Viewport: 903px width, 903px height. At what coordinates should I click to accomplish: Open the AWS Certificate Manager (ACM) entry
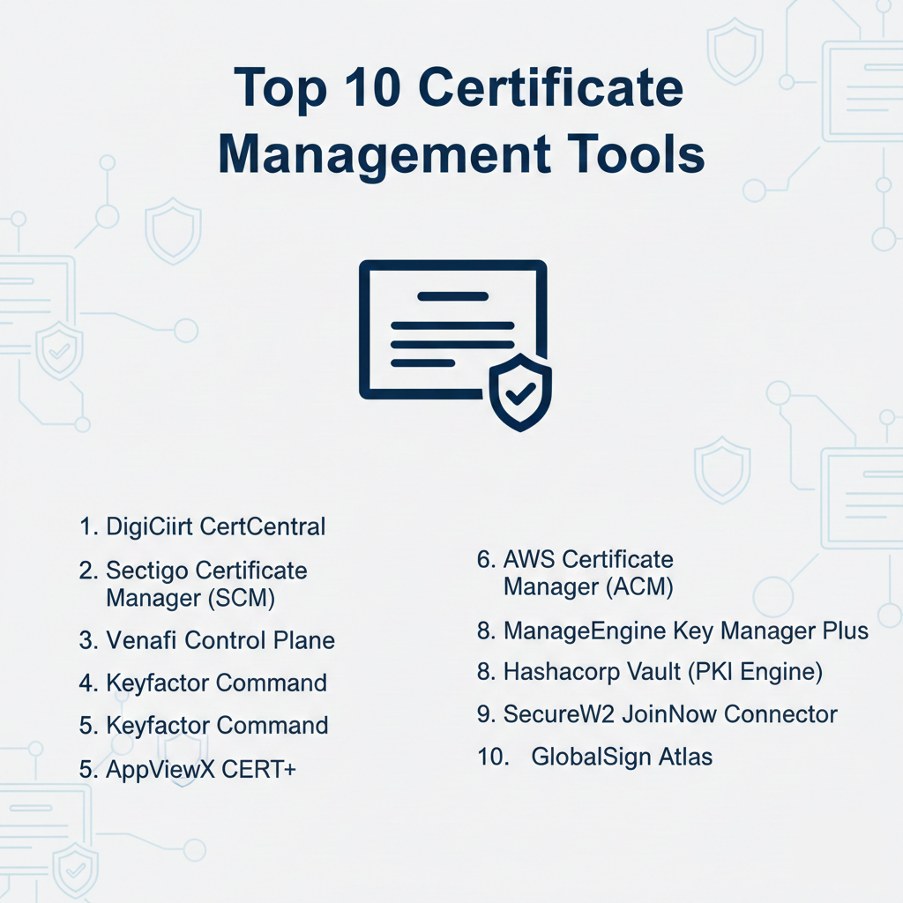point(576,572)
